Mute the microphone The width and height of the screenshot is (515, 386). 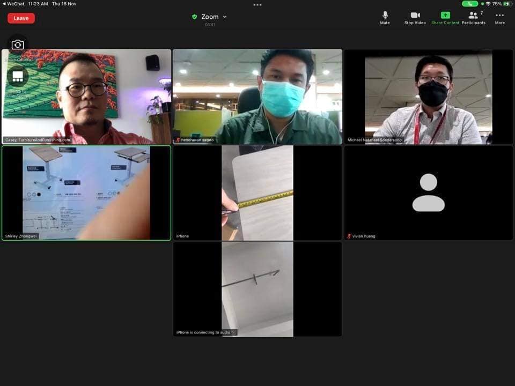point(385,17)
